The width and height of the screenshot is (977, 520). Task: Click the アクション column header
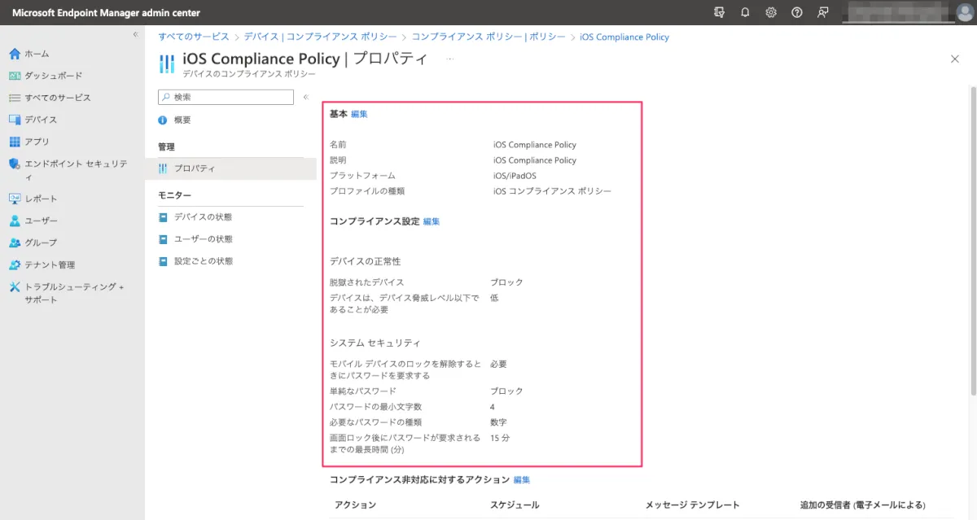[x=355, y=505]
